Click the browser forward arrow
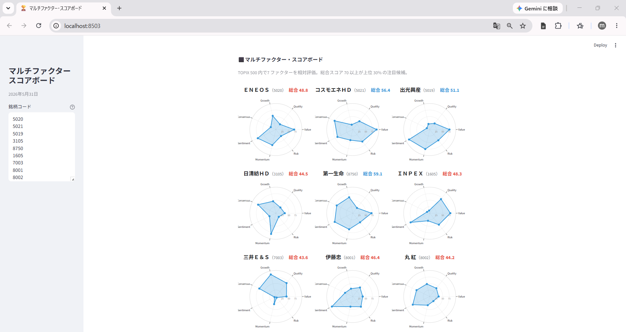This screenshot has width=626, height=332. 24,26
